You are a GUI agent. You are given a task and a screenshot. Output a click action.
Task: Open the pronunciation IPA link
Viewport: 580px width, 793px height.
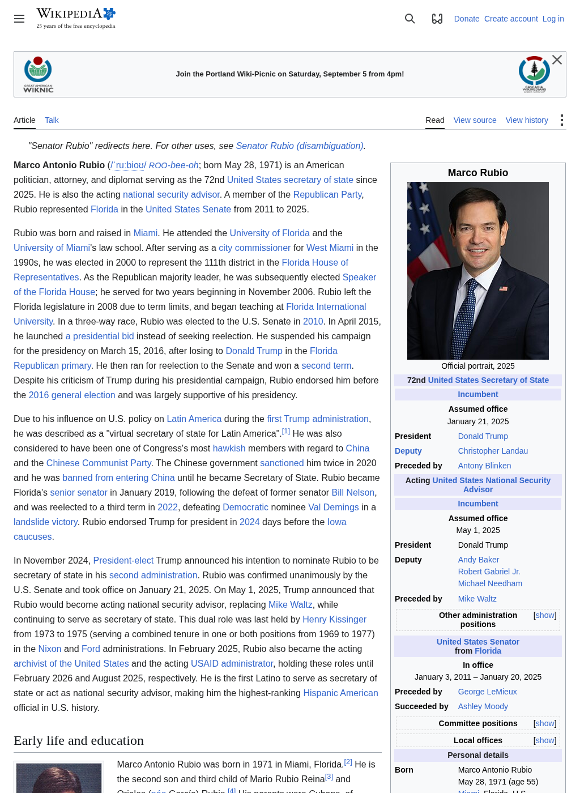pos(128,165)
